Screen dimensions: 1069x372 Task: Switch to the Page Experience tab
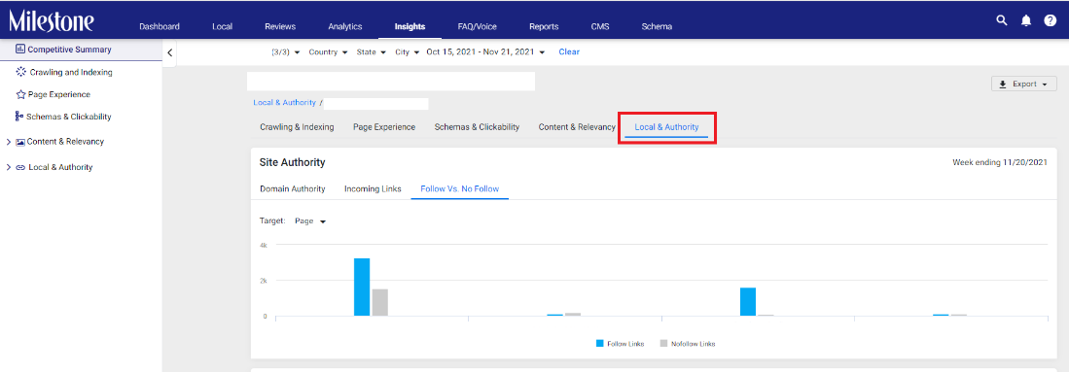coord(384,126)
